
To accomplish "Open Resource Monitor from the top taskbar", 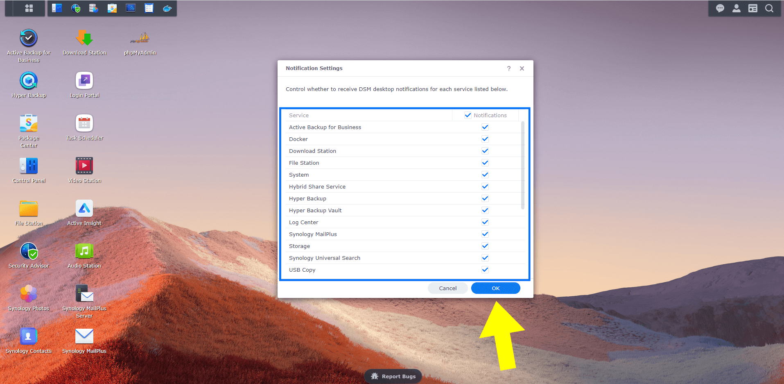I will 131,8.
